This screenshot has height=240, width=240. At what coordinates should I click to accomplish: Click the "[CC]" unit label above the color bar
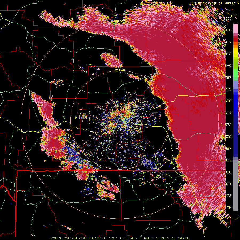click(227, 18)
